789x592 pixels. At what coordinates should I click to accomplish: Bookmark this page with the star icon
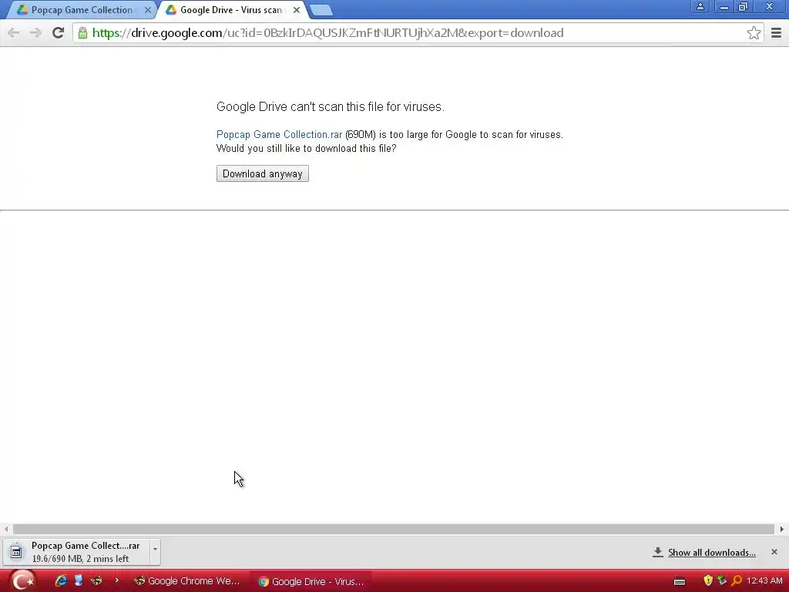coord(754,33)
